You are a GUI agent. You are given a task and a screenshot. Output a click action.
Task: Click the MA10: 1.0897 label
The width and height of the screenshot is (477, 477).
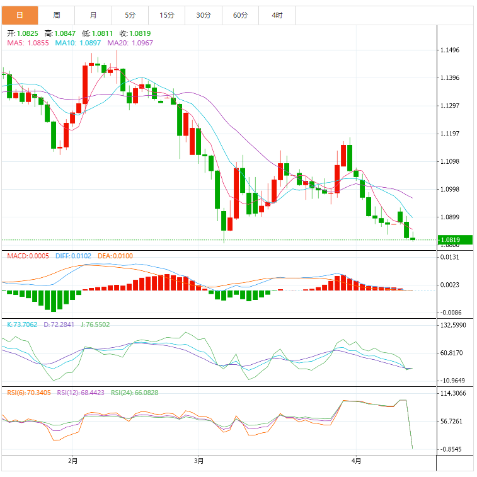point(78,43)
